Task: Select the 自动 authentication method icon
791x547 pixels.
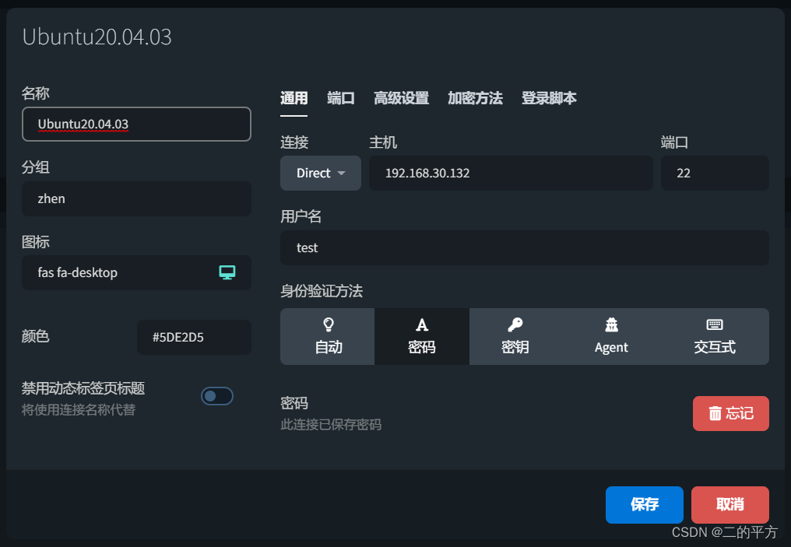Action: (x=327, y=325)
